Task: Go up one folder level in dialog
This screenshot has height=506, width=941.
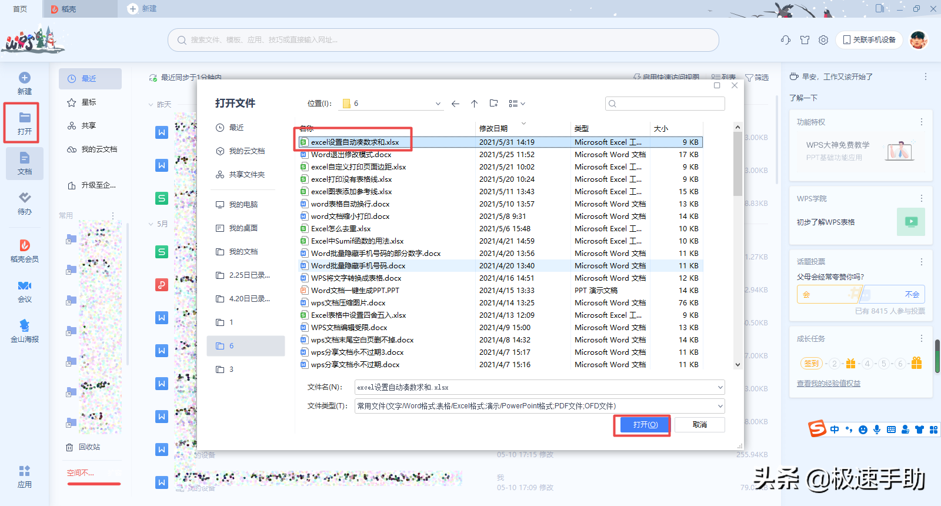Action: pos(474,104)
